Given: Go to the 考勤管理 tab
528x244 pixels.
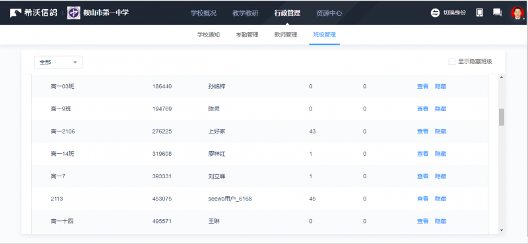Looking at the screenshot, I should tap(247, 35).
